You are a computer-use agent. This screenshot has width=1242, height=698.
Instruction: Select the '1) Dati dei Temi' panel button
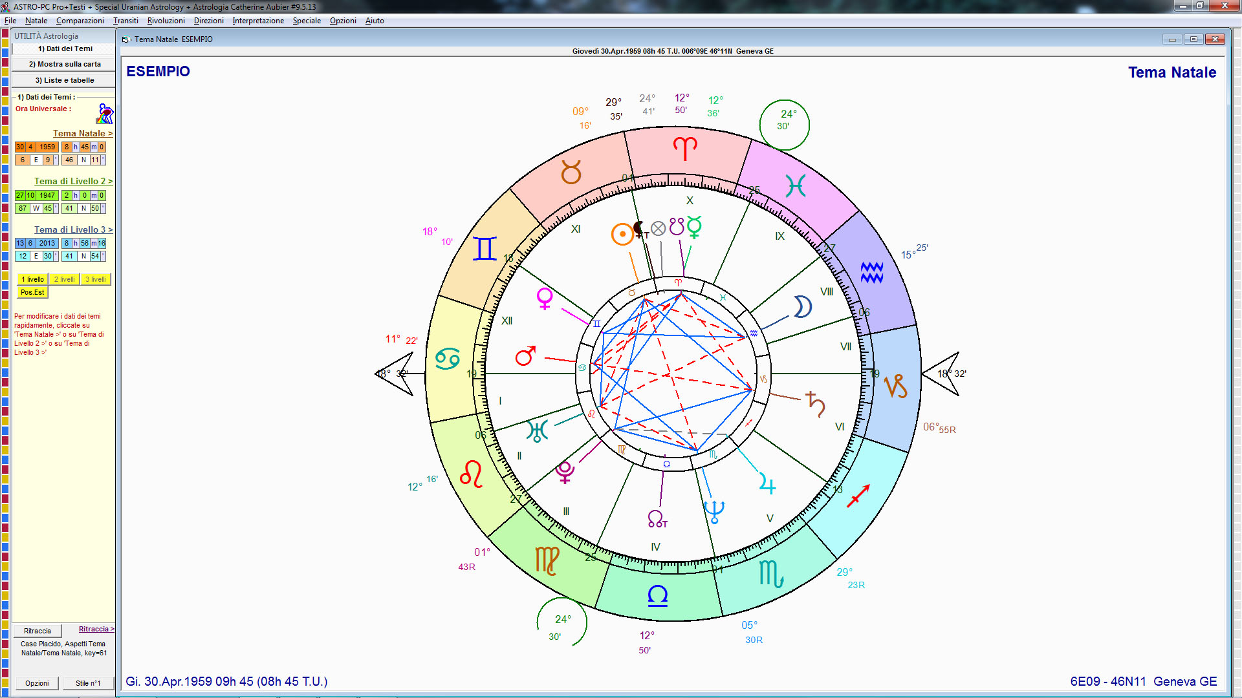pyautogui.click(x=64, y=49)
